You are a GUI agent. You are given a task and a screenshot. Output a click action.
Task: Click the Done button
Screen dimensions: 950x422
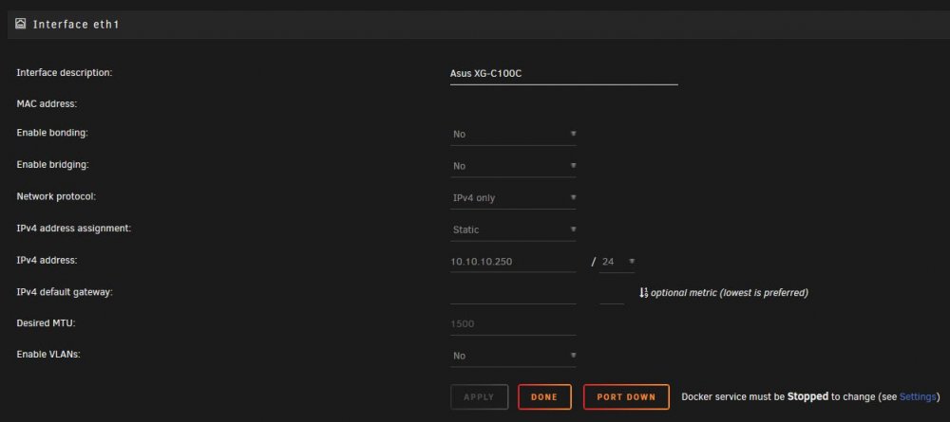[544, 397]
